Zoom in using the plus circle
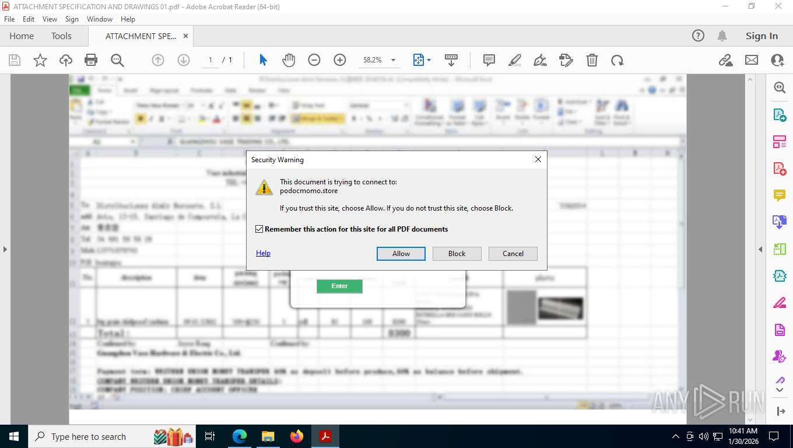Viewport: 793px width, 448px height. pos(340,60)
